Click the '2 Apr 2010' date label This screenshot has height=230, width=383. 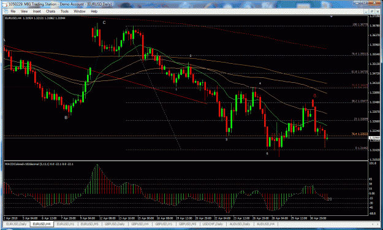(10, 218)
